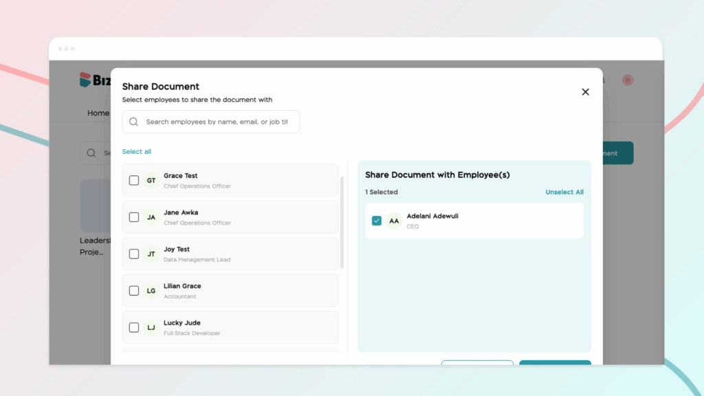
Task: Tick the Jane Awka checkbox
Action: coord(134,217)
